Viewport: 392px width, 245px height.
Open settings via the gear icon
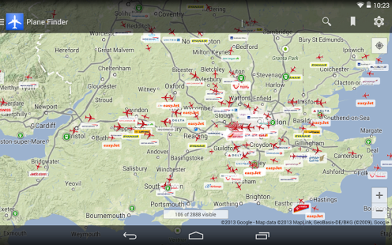pyautogui.click(x=379, y=22)
